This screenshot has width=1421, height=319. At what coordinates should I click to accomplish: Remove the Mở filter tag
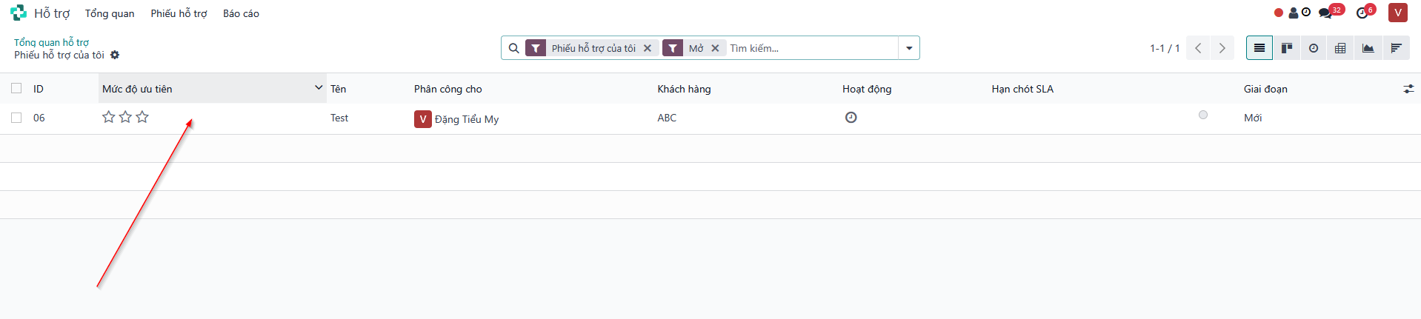tap(715, 48)
